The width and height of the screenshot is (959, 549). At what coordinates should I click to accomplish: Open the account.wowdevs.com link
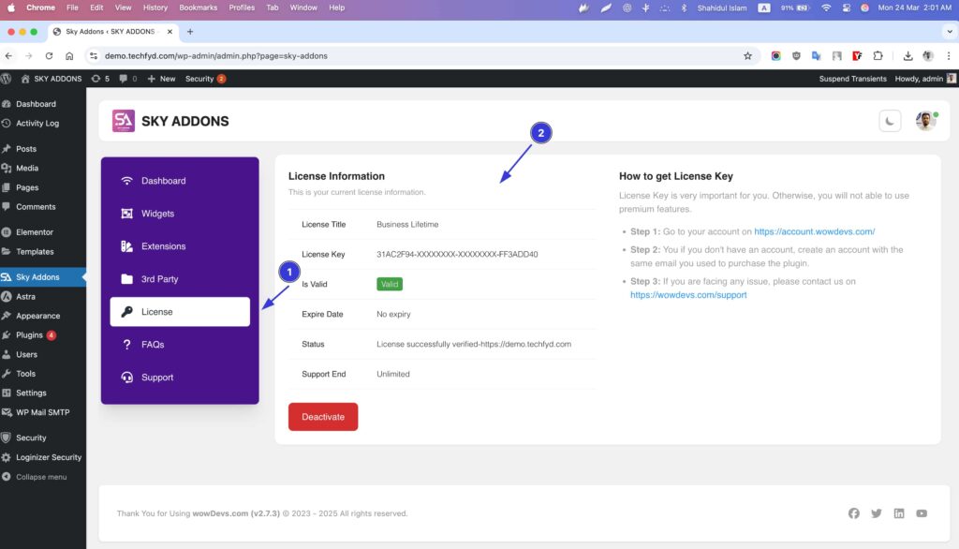coord(814,231)
